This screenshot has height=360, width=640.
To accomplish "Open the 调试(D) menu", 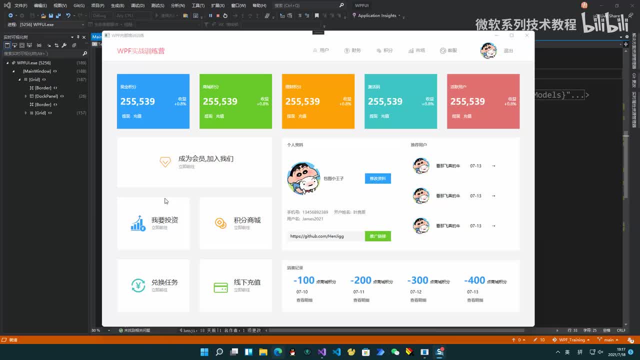I will [x=137, y=5].
